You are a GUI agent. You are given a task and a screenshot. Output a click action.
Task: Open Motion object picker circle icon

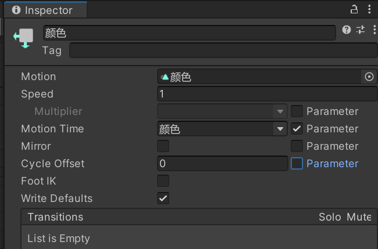(369, 77)
